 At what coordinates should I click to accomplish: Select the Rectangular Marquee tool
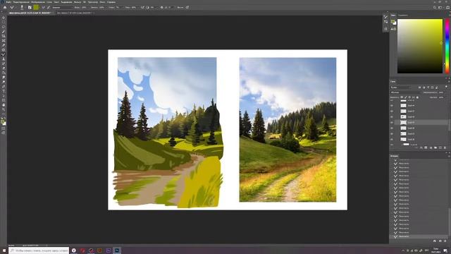click(x=4, y=22)
